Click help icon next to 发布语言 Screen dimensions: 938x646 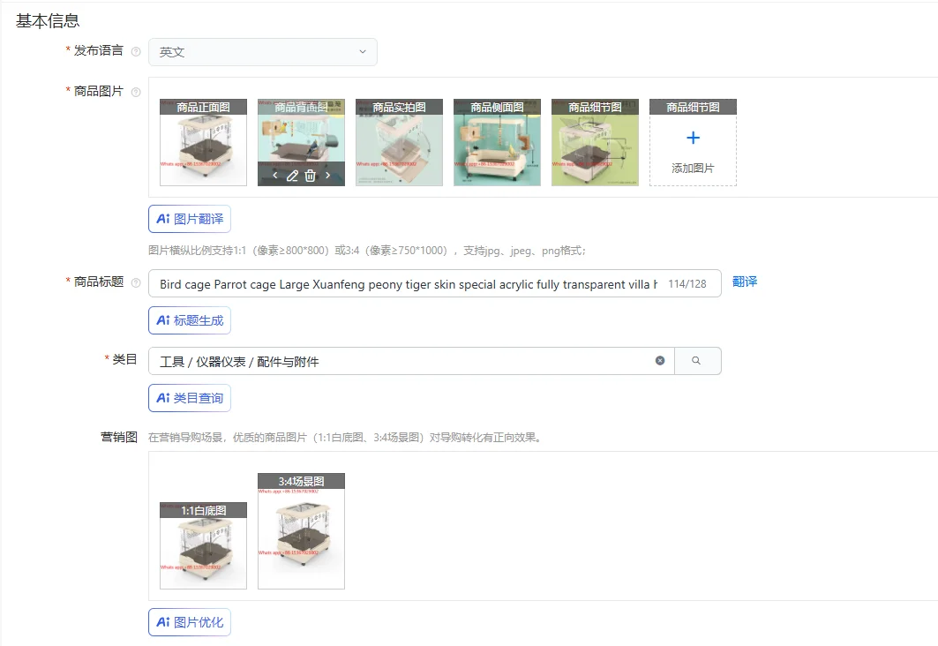tap(136, 51)
